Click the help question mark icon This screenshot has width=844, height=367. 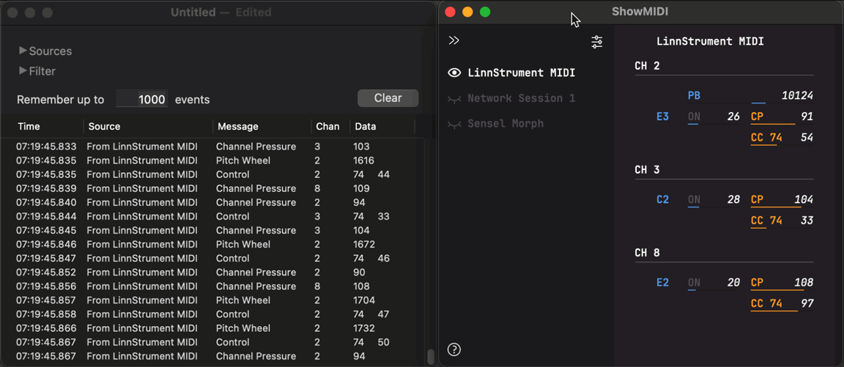tap(454, 349)
